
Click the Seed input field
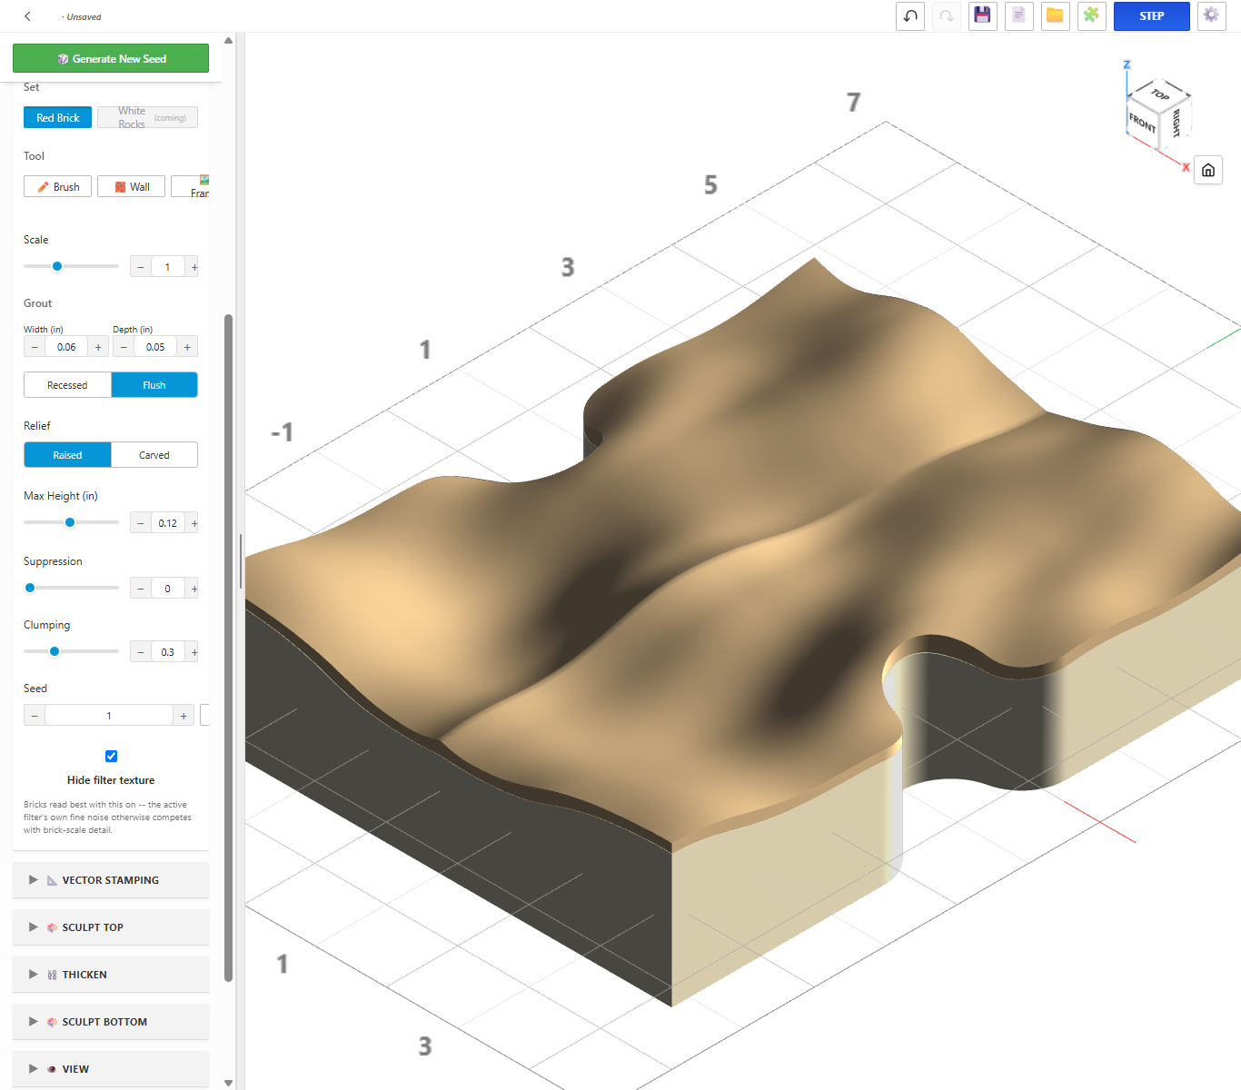pos(109,716)
